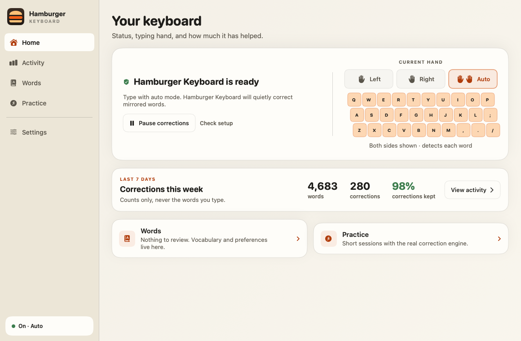
Task: Click the Nothing to review description text
Action: 204,243
